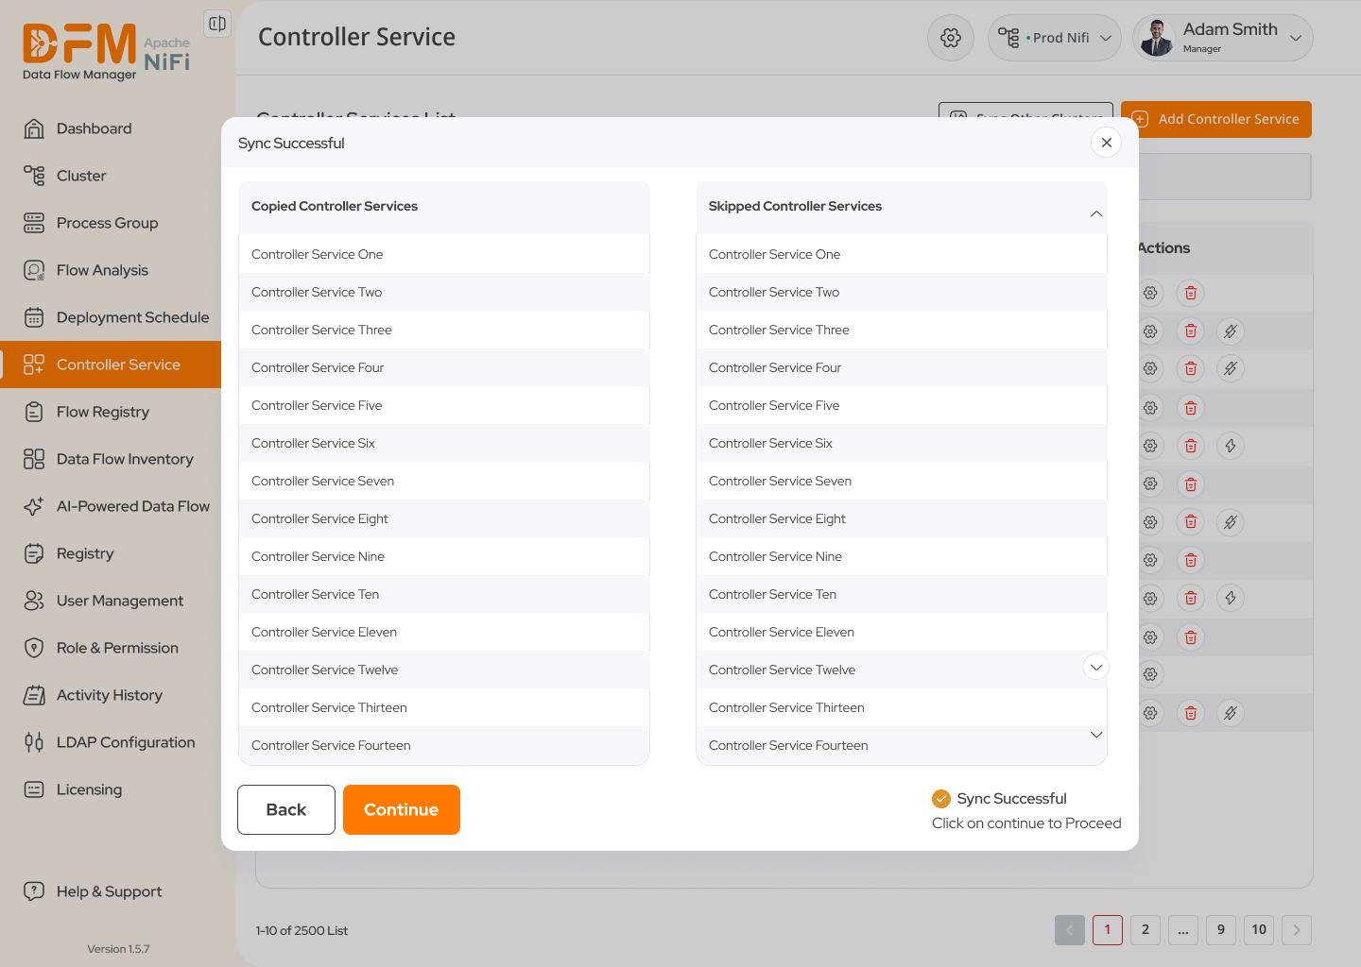Collapse the sidebar with the panel toggle icon
The height and width of the screenshot is (967, 1361).
217,24
